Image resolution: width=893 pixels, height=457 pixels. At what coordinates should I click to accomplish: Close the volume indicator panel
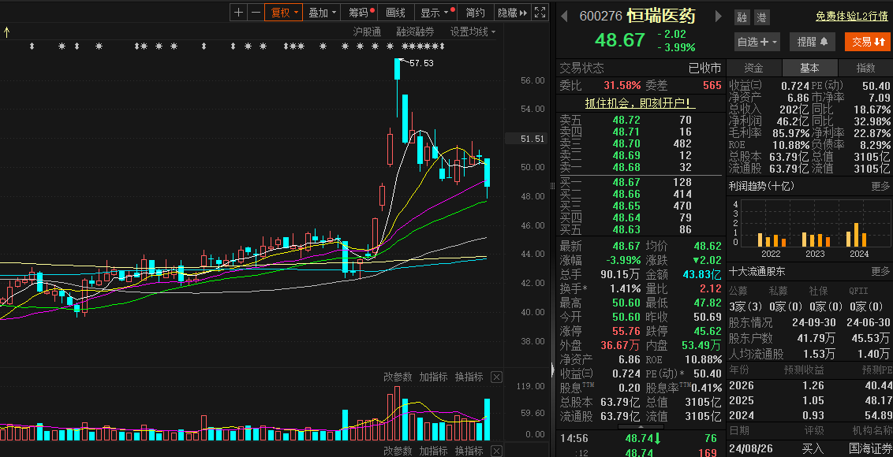click(x=496, y=377)
